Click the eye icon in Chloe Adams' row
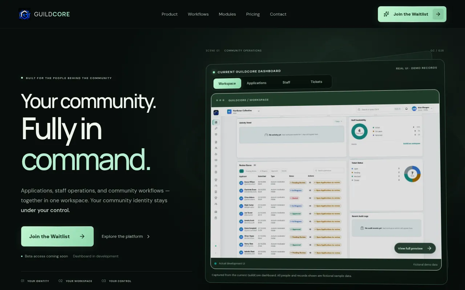This screenshot has width=465, height=290. [x=310, y=198]
